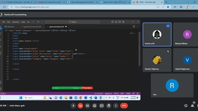Click the blue favorites star icon
The height and width of the screenshot is (111, 198).
click(x=168, y=7)
